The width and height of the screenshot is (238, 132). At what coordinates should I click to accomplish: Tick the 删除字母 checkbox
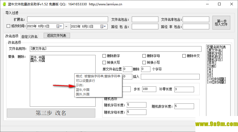pos(144,56)
